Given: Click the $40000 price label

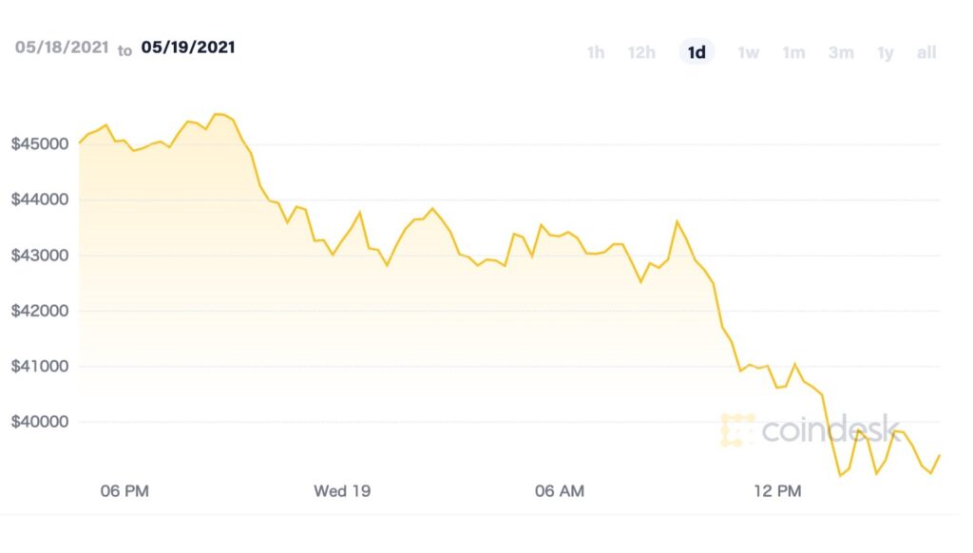Looking at the screenshot, I should 41,422.
